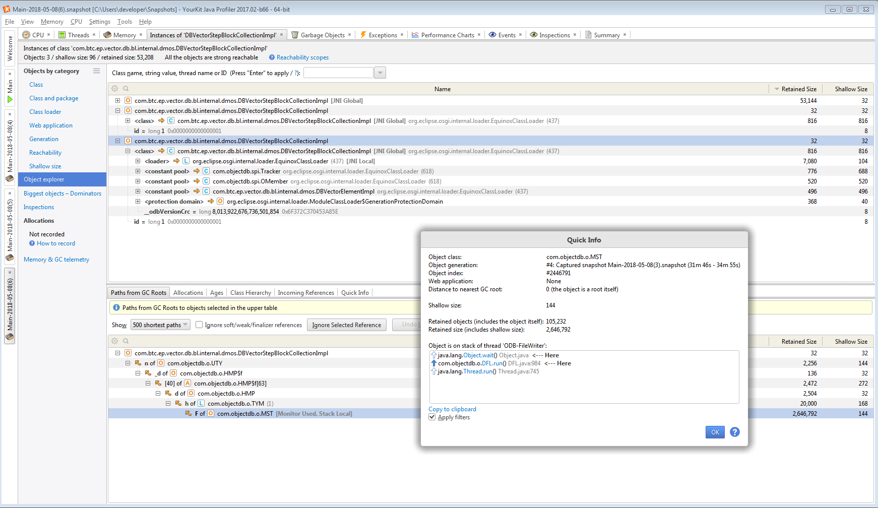Click the Inspections eye icon
Viewport: 878px width, 508px height.
tap(533, 35)
